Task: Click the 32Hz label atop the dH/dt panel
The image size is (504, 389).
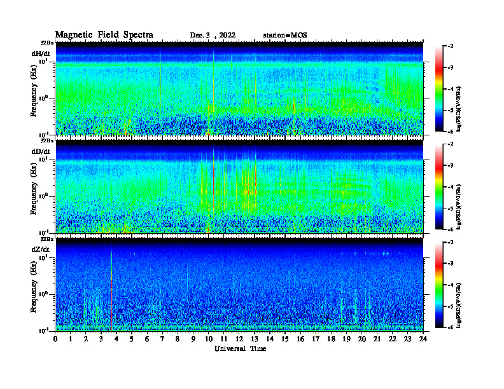Action: pos(47,43)
